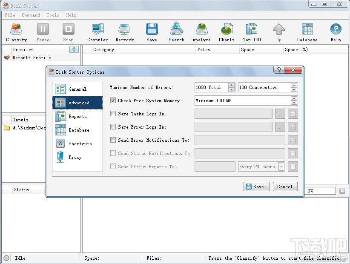350x264 pixels.
Task: Browse for Save Tasks Logs folder
Action: click(280, 114)
